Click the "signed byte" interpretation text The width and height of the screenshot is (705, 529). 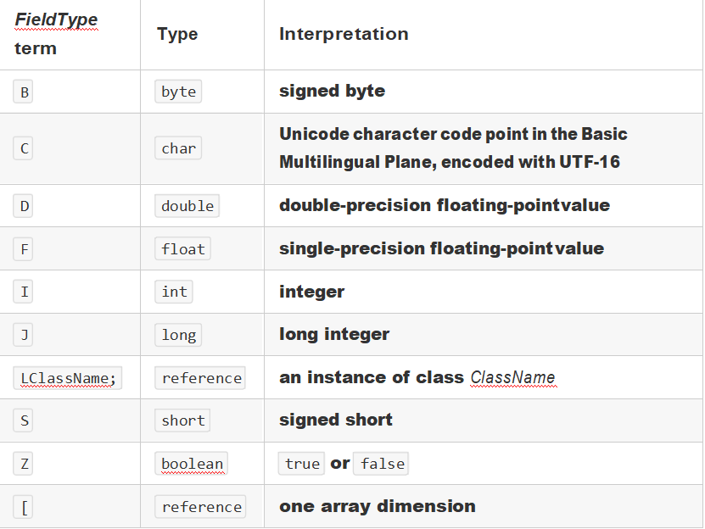332,91
